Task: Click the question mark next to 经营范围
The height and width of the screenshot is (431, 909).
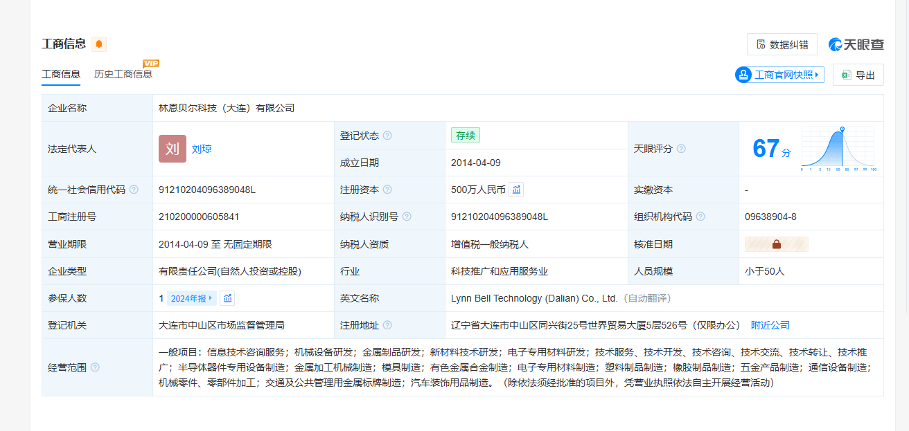Action: coord(95,367)
